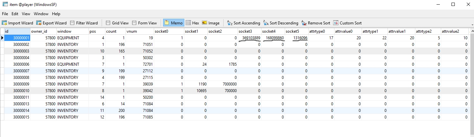Viewport: 474px width, 137px height.
Task: Open the Window menu
Action: click(41, 14)
